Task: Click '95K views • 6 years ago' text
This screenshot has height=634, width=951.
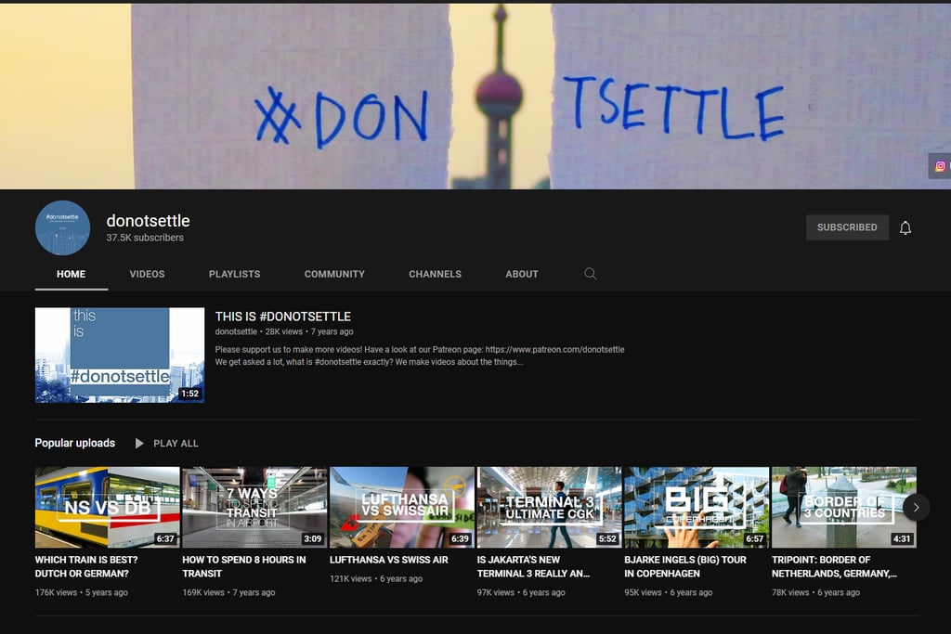Action: [669, 593]
